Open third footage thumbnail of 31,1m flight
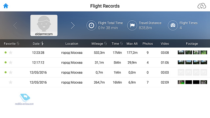This screenshot has height=118, width=210. click(x=196, y=62)
